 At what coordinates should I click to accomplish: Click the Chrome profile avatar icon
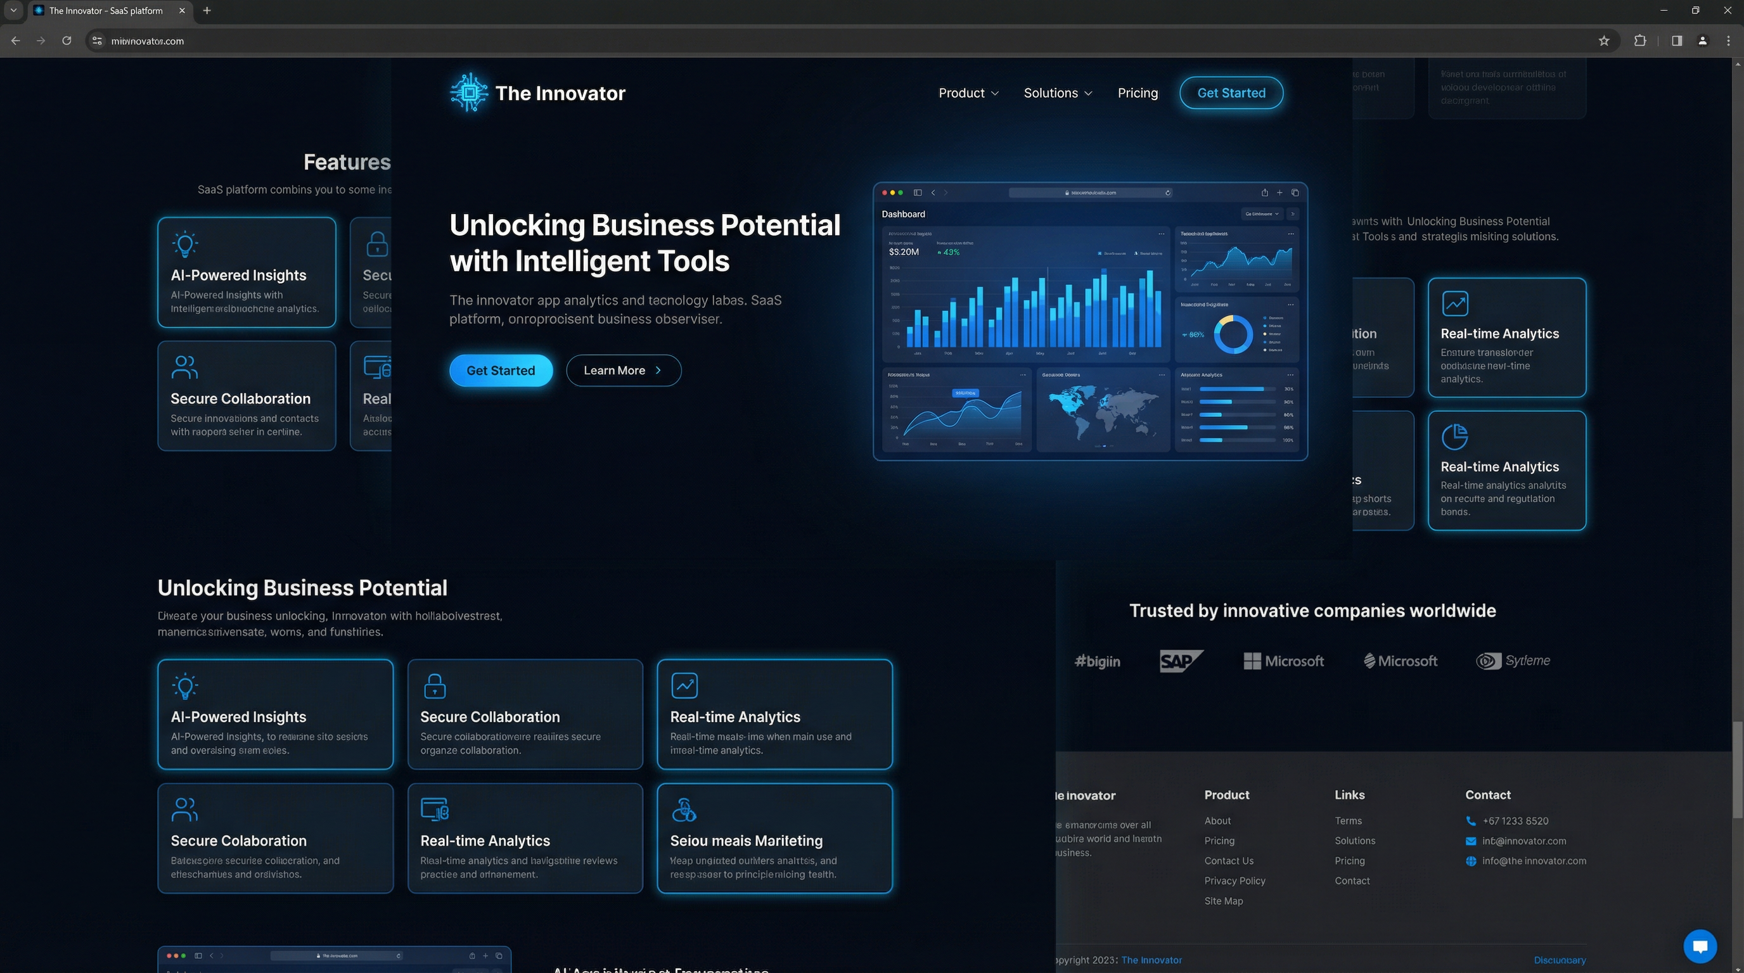(1702, 41)
